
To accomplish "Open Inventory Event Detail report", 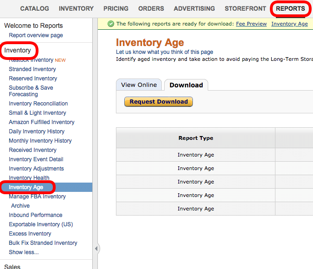I will pyautogui.click(x=36, y=159).
